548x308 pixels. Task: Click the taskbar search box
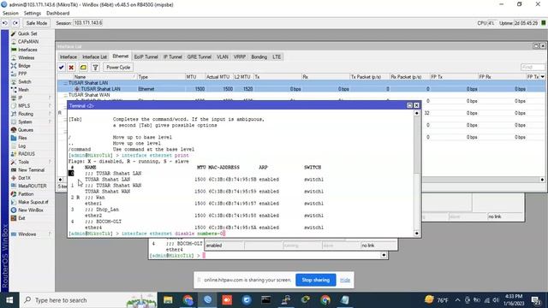pos(89,300)
